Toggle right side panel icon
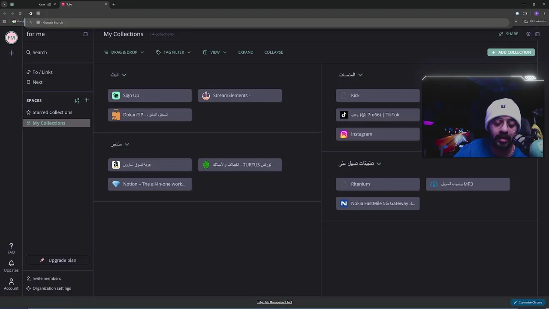The width and height of the screenshot is (549, 309). coord(537,34)
